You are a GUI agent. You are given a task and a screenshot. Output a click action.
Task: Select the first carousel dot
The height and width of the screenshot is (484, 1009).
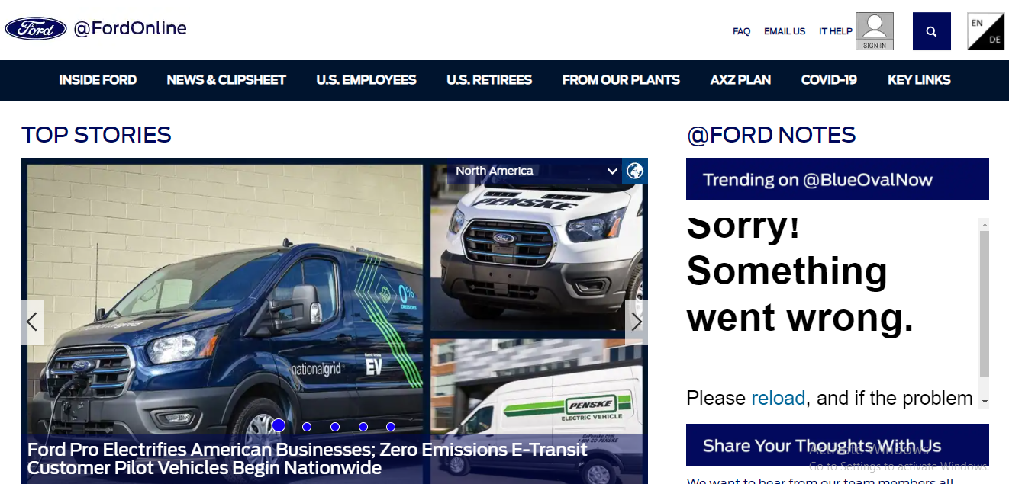(x=279, y=426)
